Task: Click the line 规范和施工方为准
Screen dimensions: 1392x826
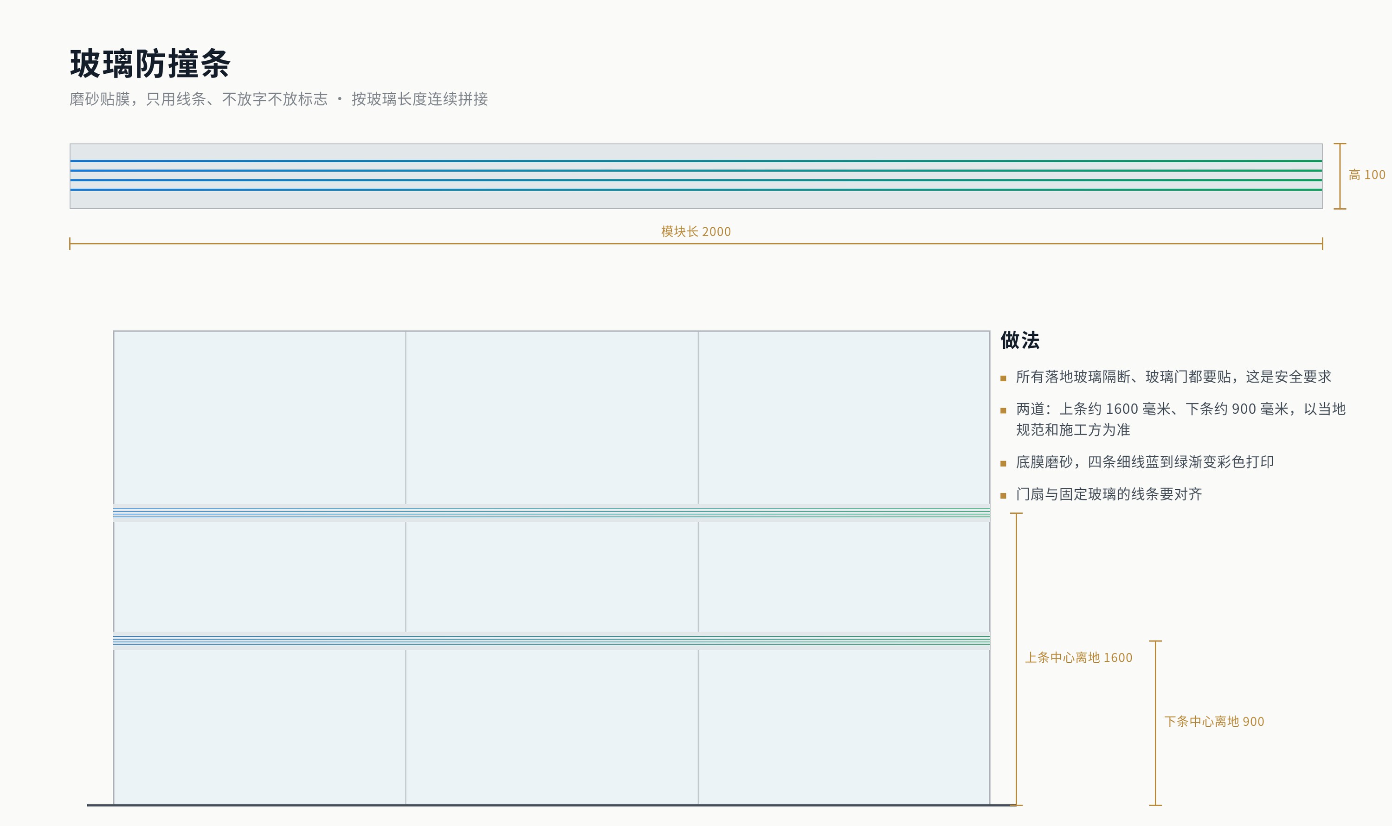Action: 1073,430
